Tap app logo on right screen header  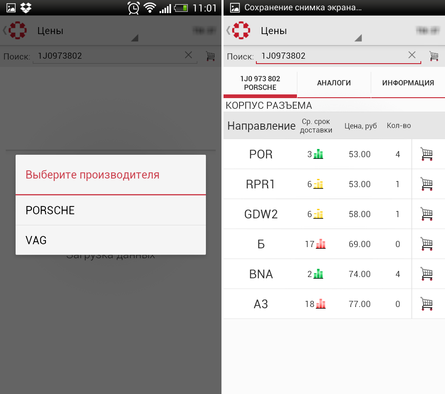click(x=241, y=30)
